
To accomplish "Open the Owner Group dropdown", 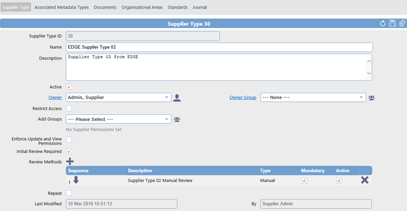I will click(313, 97).
